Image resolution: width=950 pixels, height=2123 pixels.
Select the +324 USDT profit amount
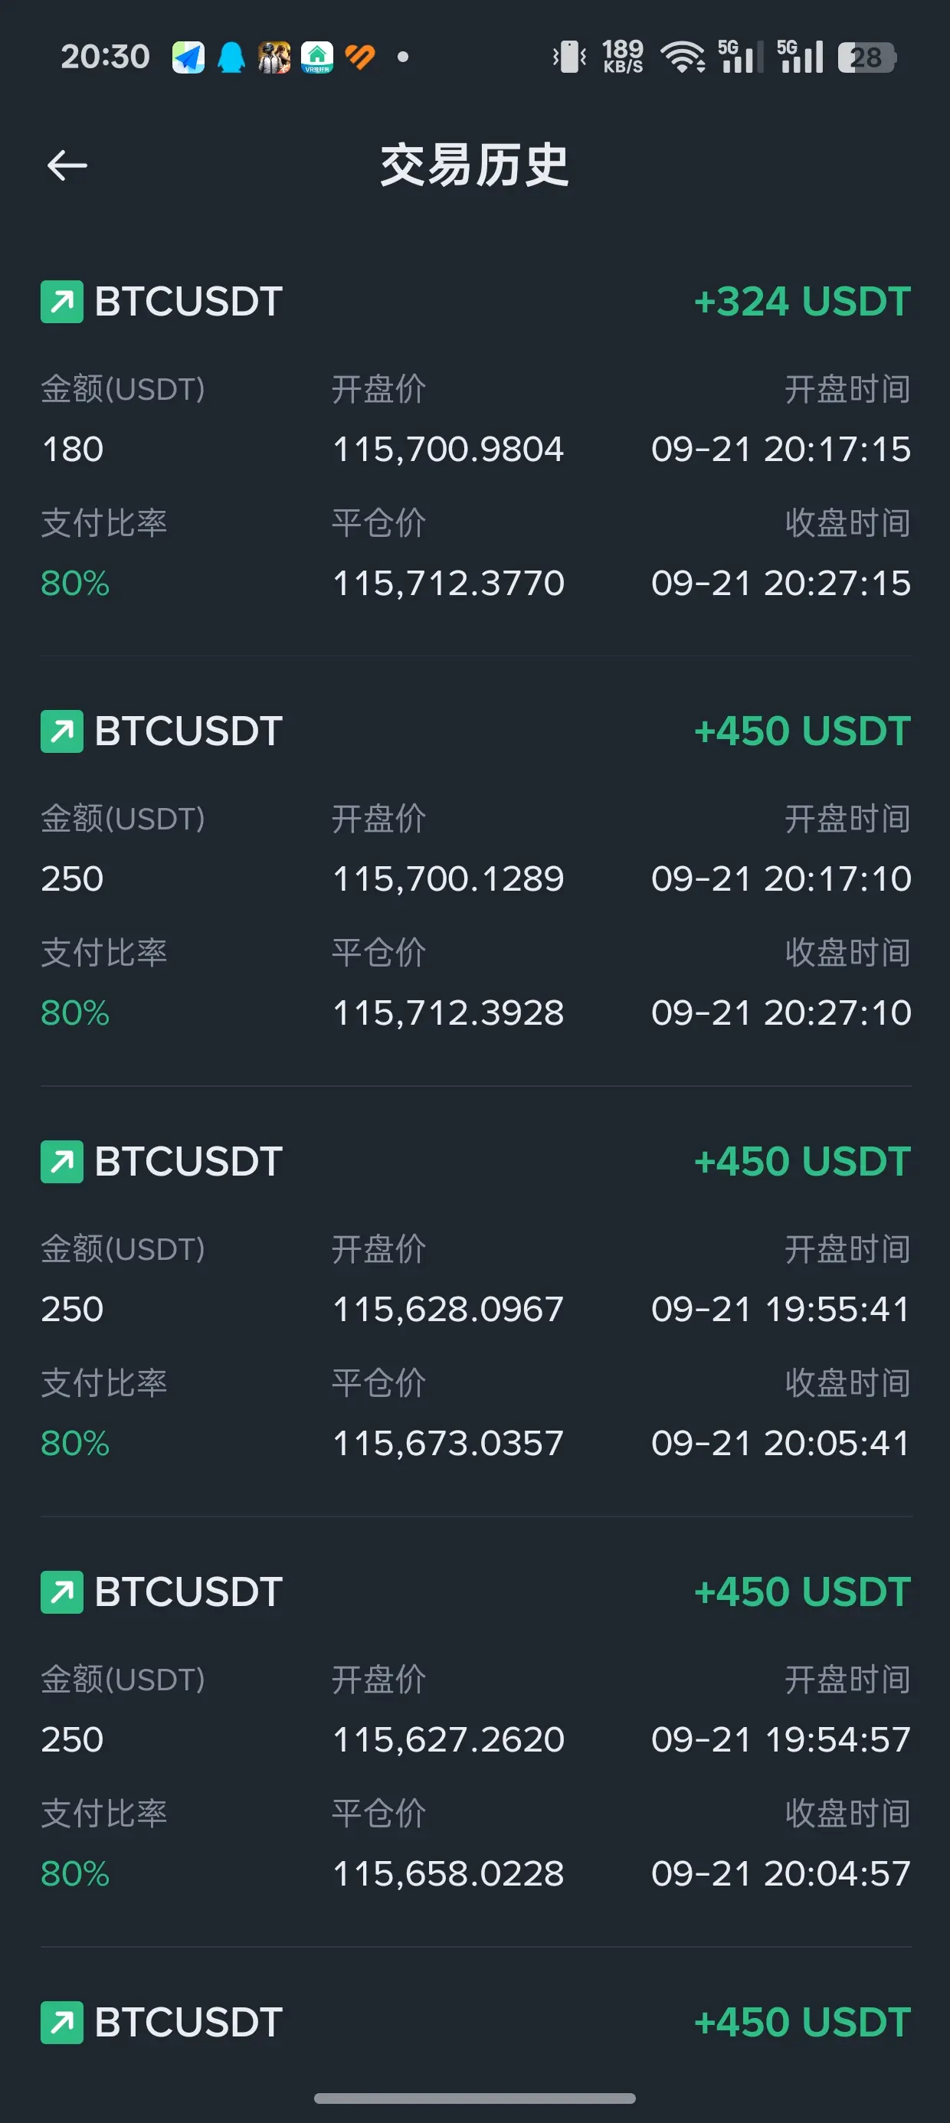[x=802, y=302]
